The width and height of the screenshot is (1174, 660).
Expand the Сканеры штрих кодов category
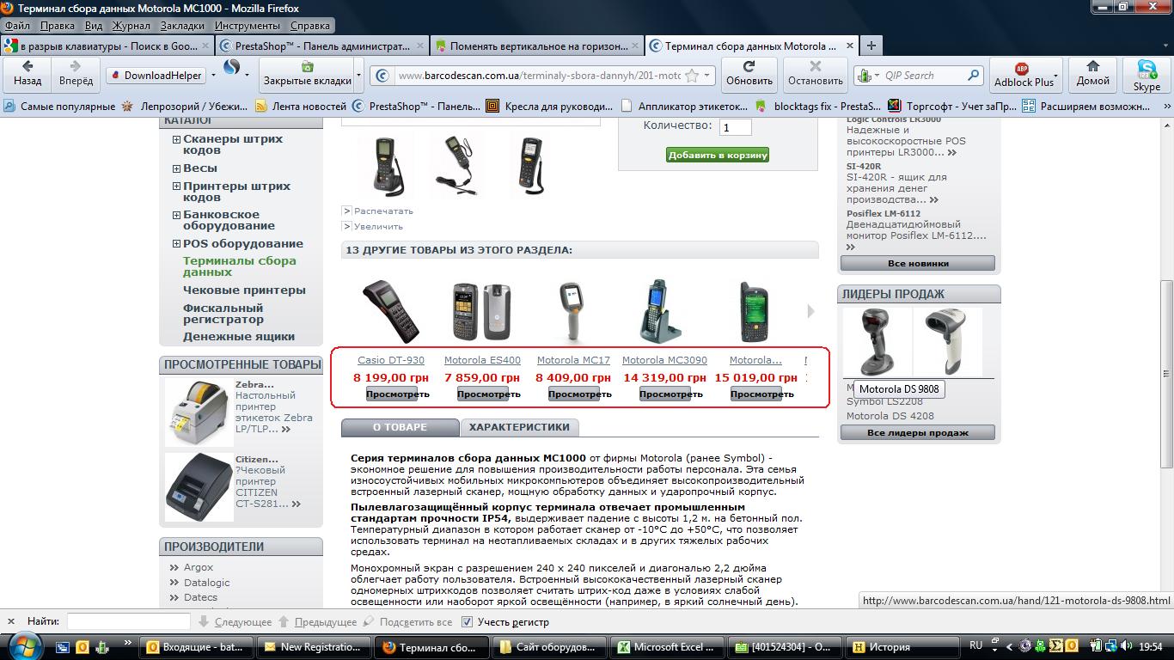176,139
